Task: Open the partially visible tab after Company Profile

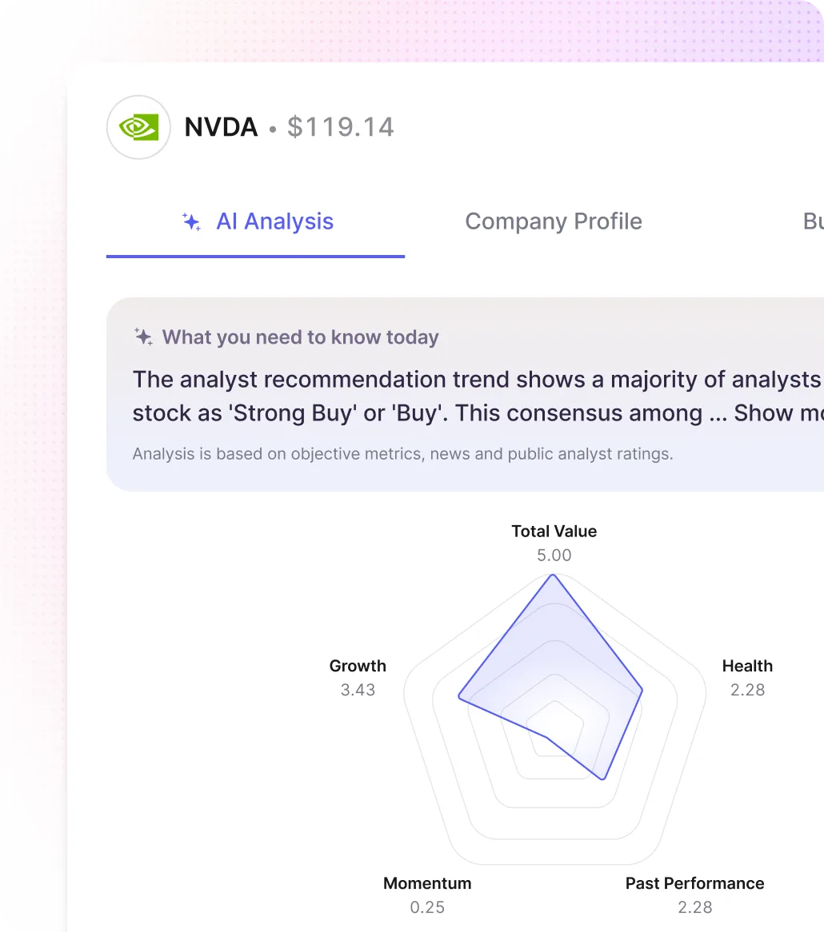Action: click(814, 221)
